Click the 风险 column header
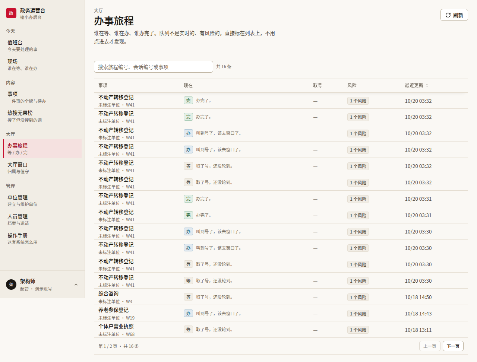The height and width of the screenshot is (362, 477). click(x=352, y=86)
